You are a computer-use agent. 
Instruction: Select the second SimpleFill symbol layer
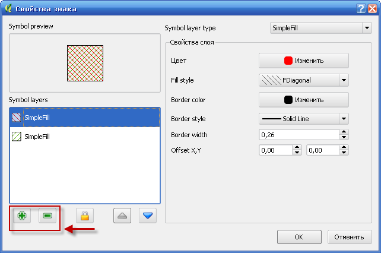click(x=85, y=136)
